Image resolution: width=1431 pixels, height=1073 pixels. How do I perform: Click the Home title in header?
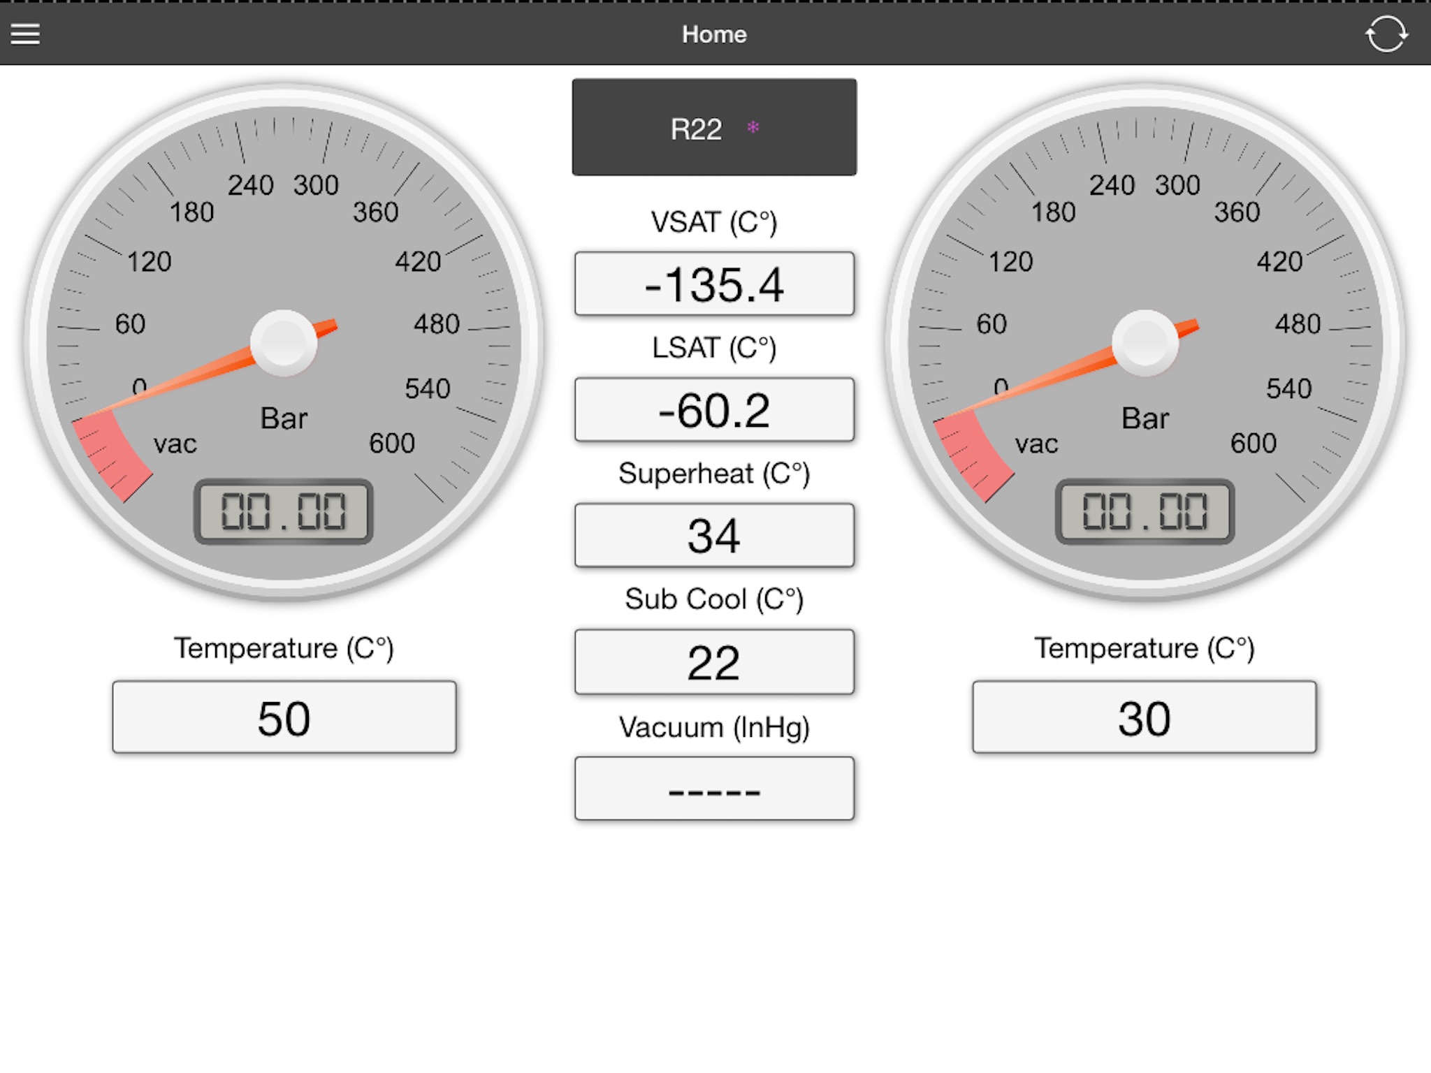pyautogui.click(x=714, y=34)
